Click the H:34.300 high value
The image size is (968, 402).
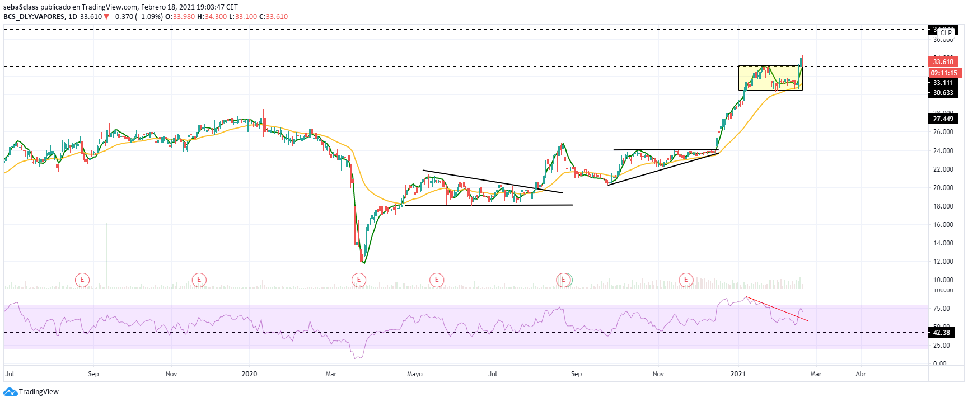tap(212, 17)
